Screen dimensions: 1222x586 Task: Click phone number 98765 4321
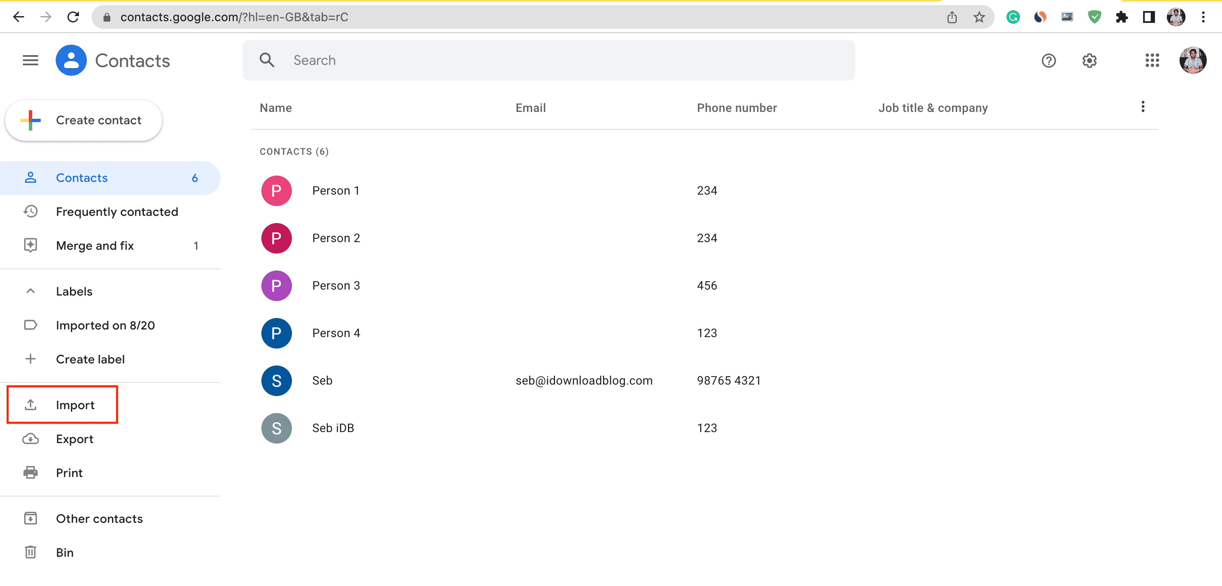point(729,380)
